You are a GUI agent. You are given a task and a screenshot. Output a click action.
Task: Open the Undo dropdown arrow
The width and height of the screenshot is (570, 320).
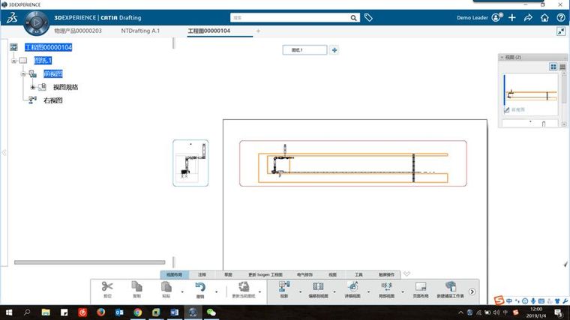216,292
